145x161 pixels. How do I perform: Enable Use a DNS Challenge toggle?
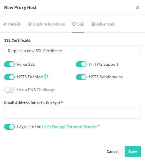pos(9,90)
